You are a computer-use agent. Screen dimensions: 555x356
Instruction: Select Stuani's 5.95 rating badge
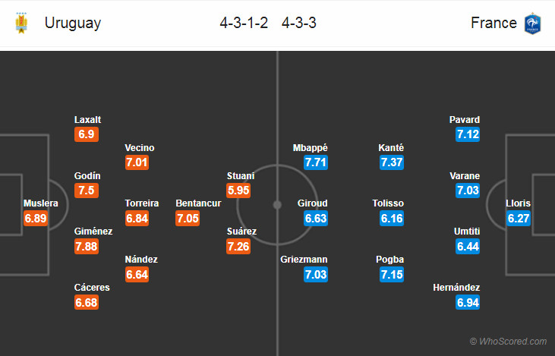[x=240, y=191]
